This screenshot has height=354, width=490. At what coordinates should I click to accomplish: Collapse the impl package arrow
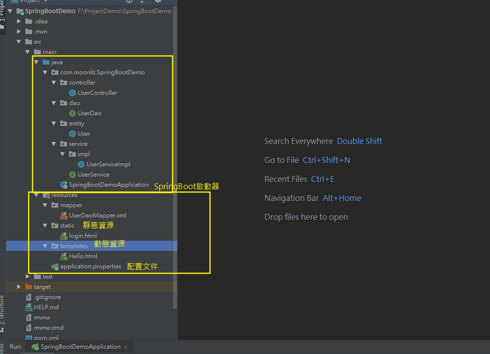(63, 154)
